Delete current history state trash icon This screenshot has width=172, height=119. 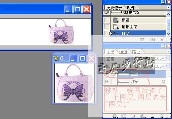pos(162,39)
